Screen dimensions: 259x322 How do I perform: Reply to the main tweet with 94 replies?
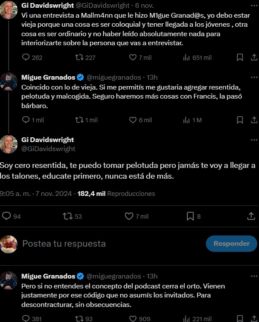click(x=7, y=216)
